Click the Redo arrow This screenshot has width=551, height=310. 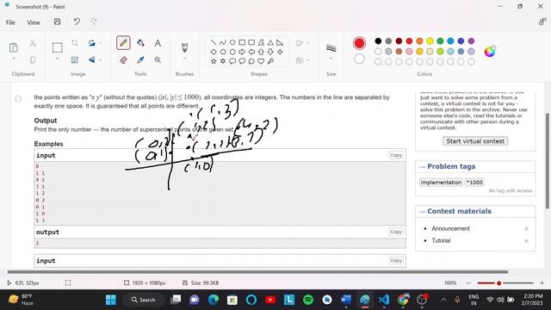pos(94,22)
